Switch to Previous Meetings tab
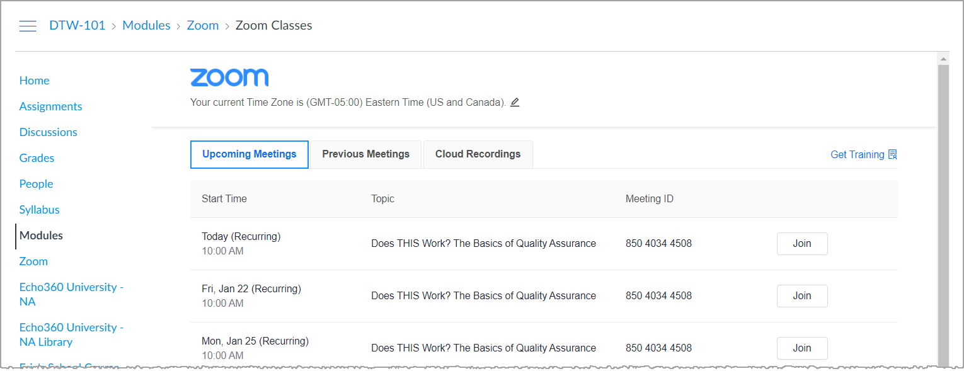The width and height of the screenshot is (964, 371). coord(365,154)
